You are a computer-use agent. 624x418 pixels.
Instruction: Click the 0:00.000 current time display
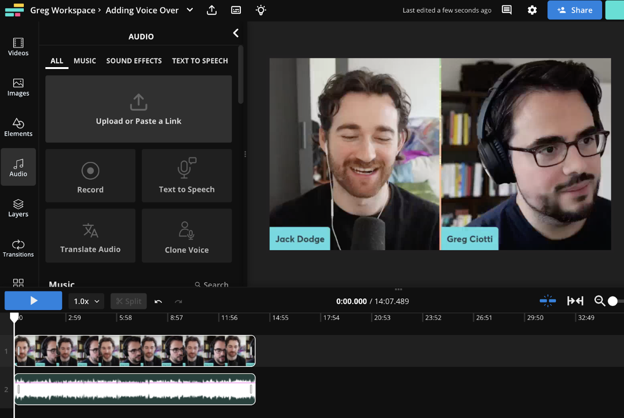351,301
